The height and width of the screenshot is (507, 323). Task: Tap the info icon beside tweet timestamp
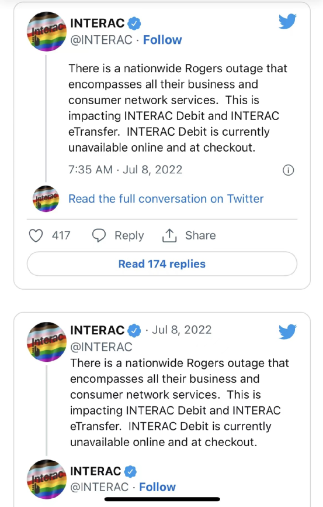coord(288,170)
